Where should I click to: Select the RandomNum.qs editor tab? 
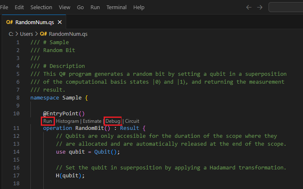tap(34, 22)
